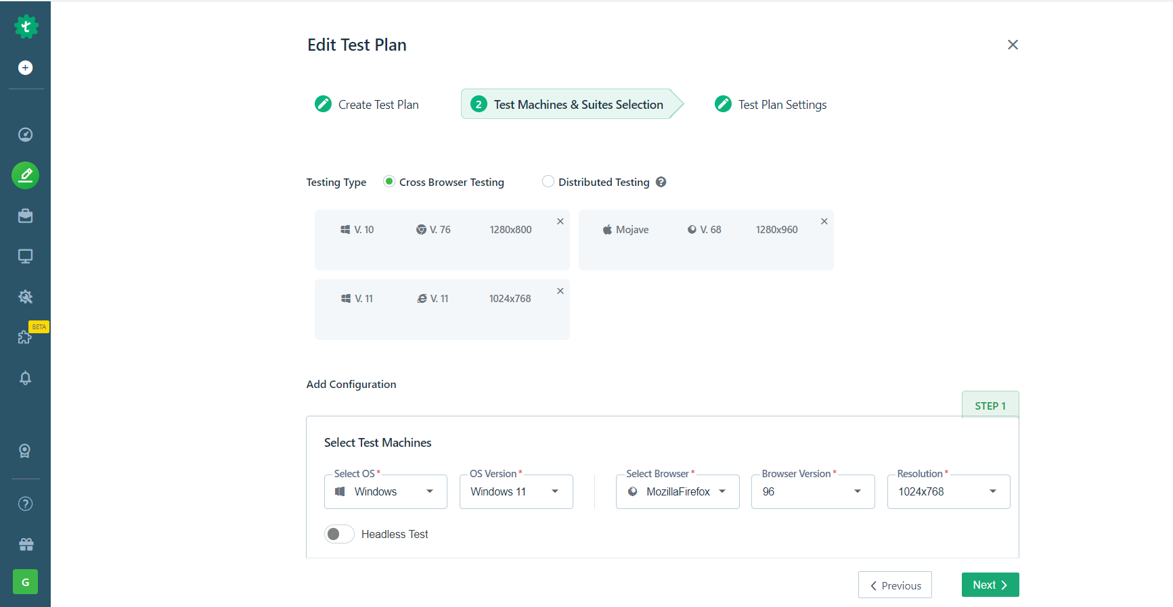
Task: Remove the Mojave V. 68 machine card
Action: (x=824, y=222)
